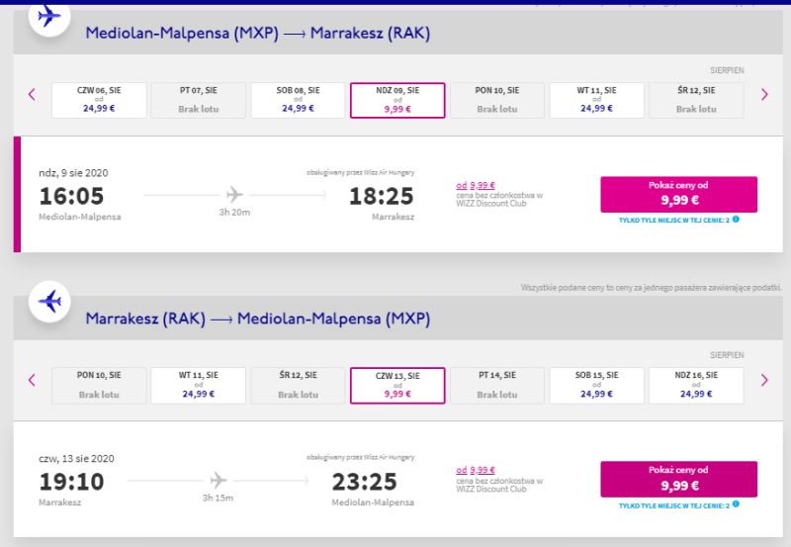The width and height of the screenshot is (791, 547).
Task: Click the return flight airplane icon
Action: [x=48, y=302]
